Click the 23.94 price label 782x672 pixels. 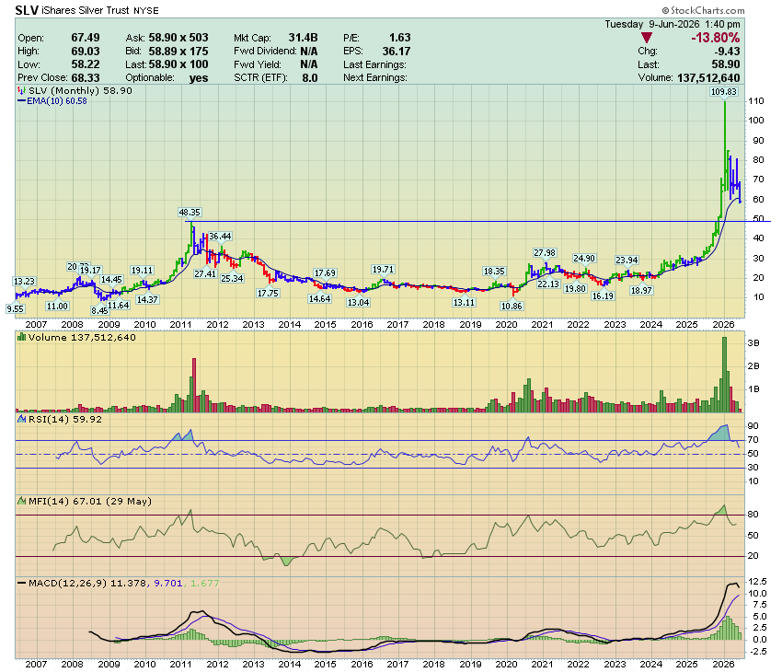click(x=627, y=261)
